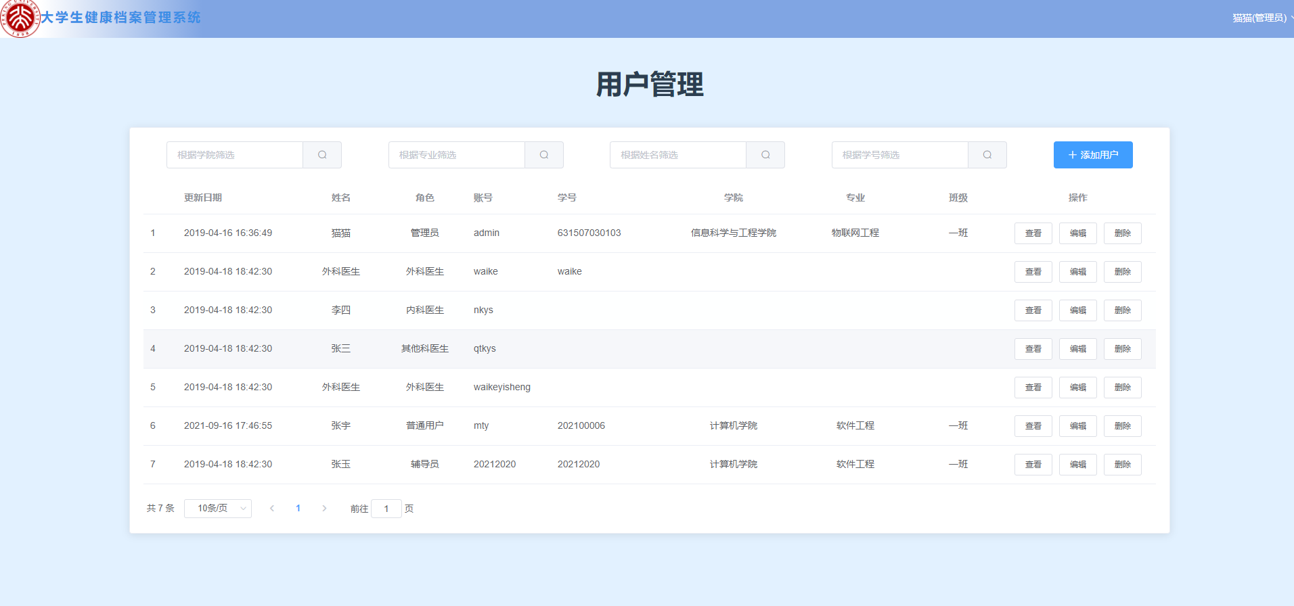Edit user 张宇 with account mty

pyautogui.click(x=1077, y=426)
